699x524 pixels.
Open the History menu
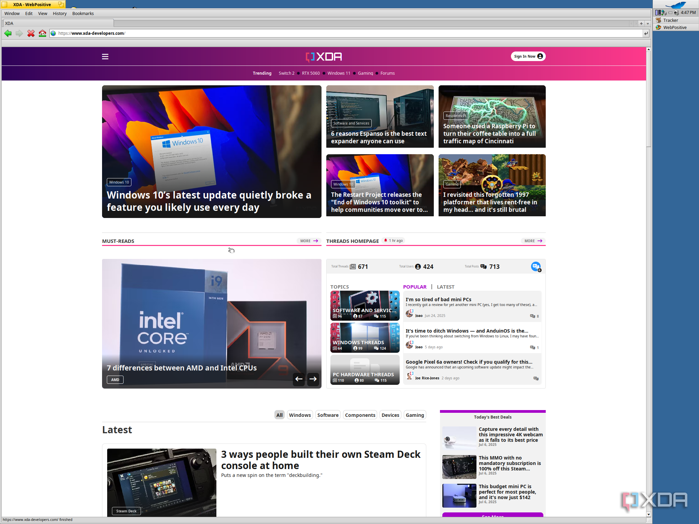coord(60,14)
